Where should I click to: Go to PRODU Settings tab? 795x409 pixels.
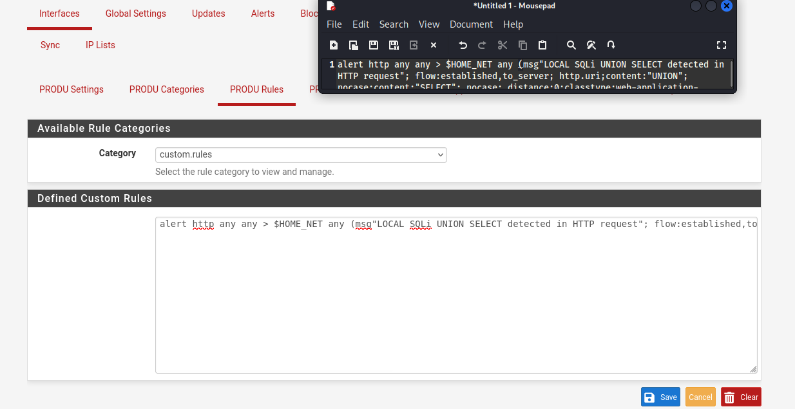tap(72, 89)
